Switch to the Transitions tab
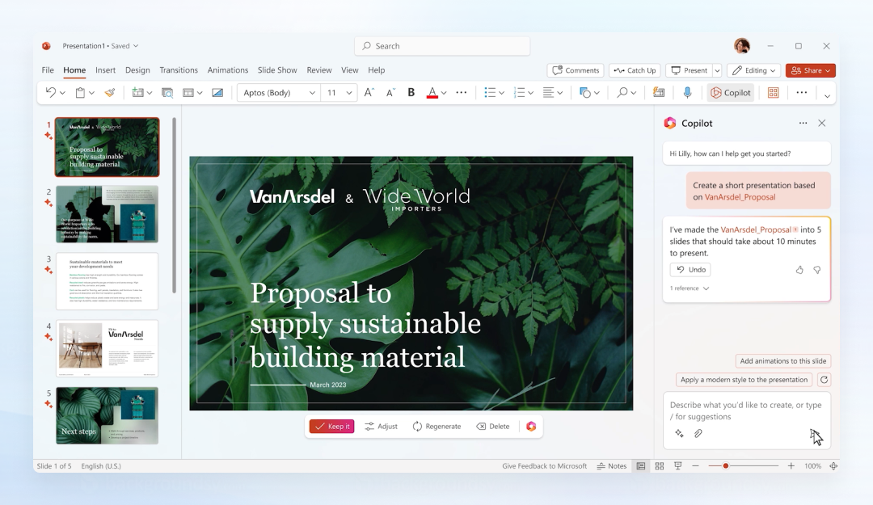 coord(179,70)
